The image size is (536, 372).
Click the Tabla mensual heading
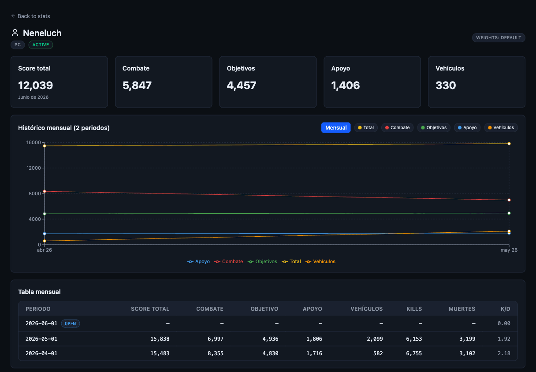click(39, 292)
